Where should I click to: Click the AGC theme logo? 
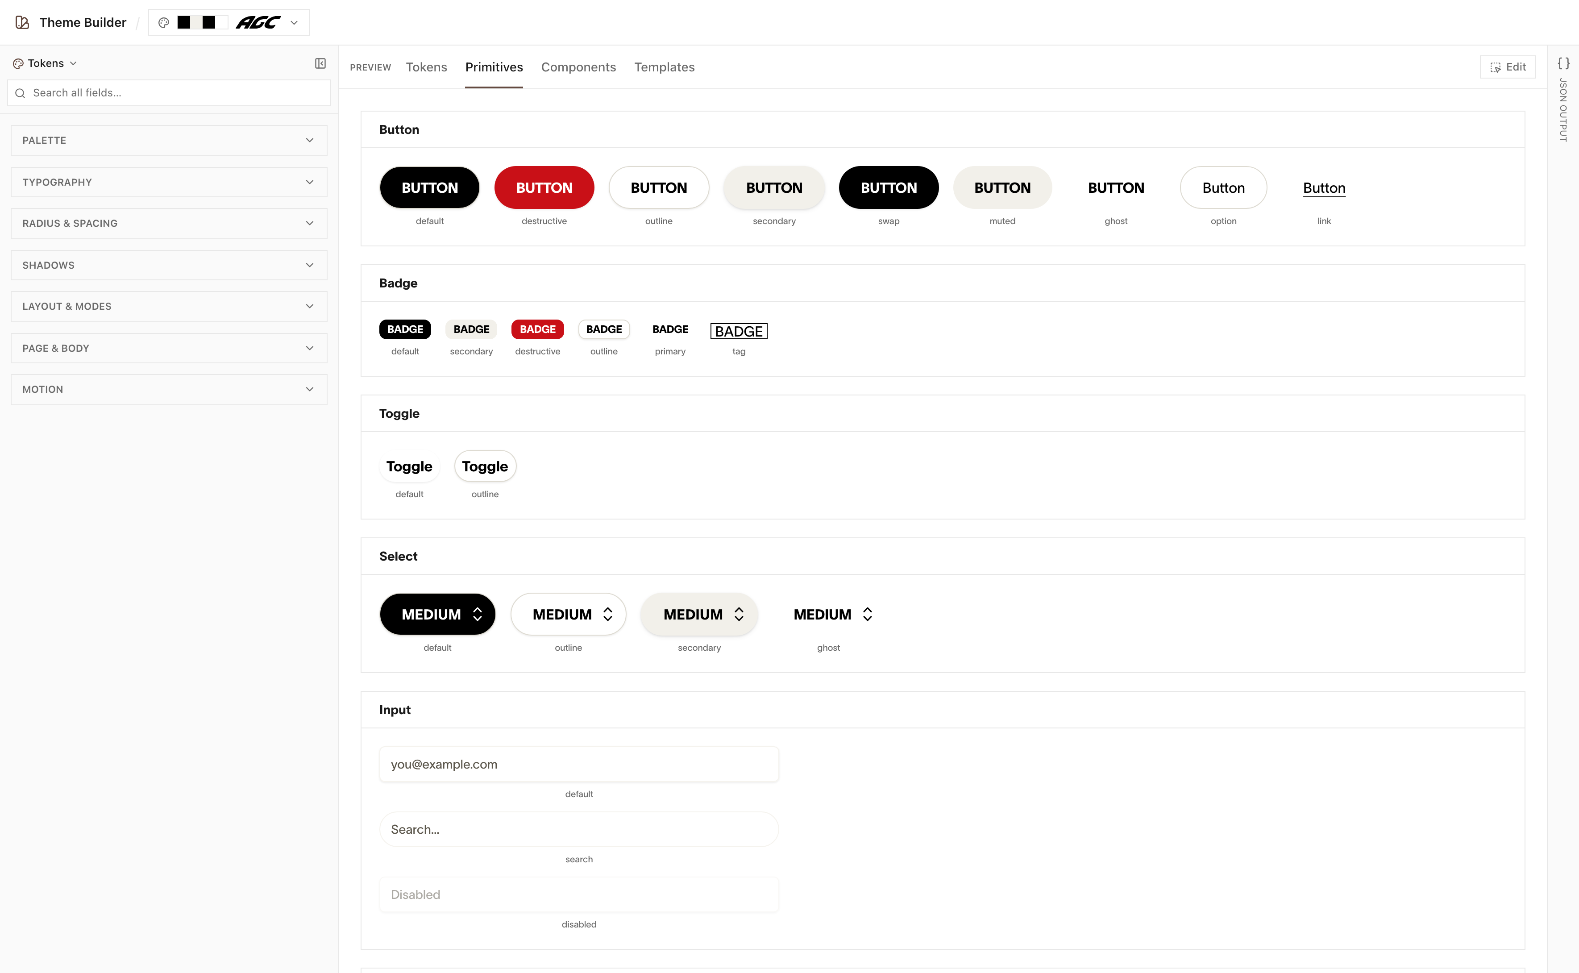[258, 22]
